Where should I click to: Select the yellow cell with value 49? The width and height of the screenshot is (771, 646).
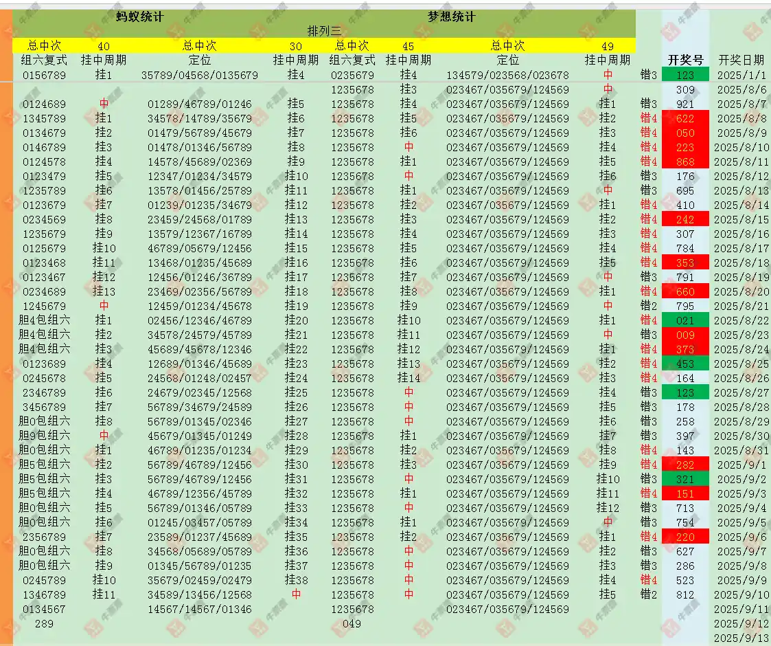tap(608, 46)
